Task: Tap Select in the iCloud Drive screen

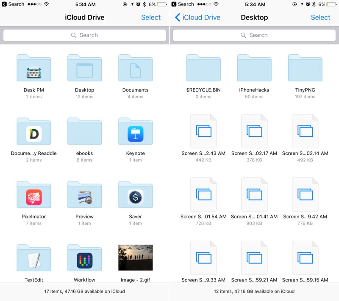Action: 151,17
